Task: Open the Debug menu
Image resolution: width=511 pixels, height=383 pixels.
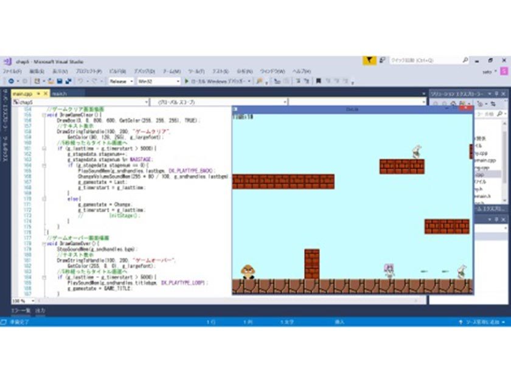Action: tap(144, 71)
